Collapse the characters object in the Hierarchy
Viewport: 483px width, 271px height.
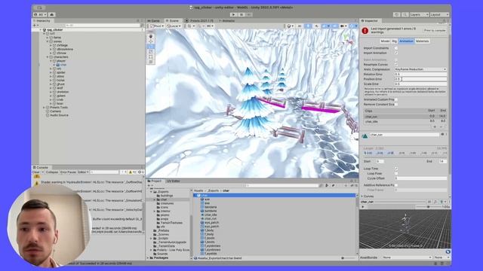click(x=48, y=57)
